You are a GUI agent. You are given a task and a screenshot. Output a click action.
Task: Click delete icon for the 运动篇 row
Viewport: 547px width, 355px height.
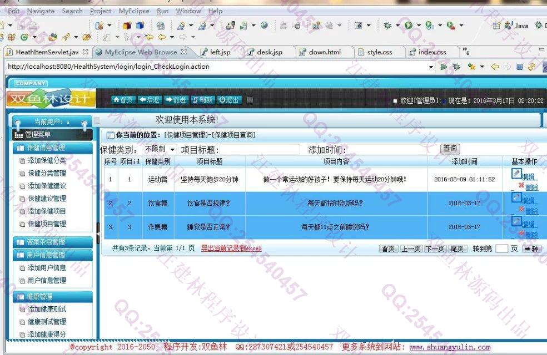[x=521, y=186]
